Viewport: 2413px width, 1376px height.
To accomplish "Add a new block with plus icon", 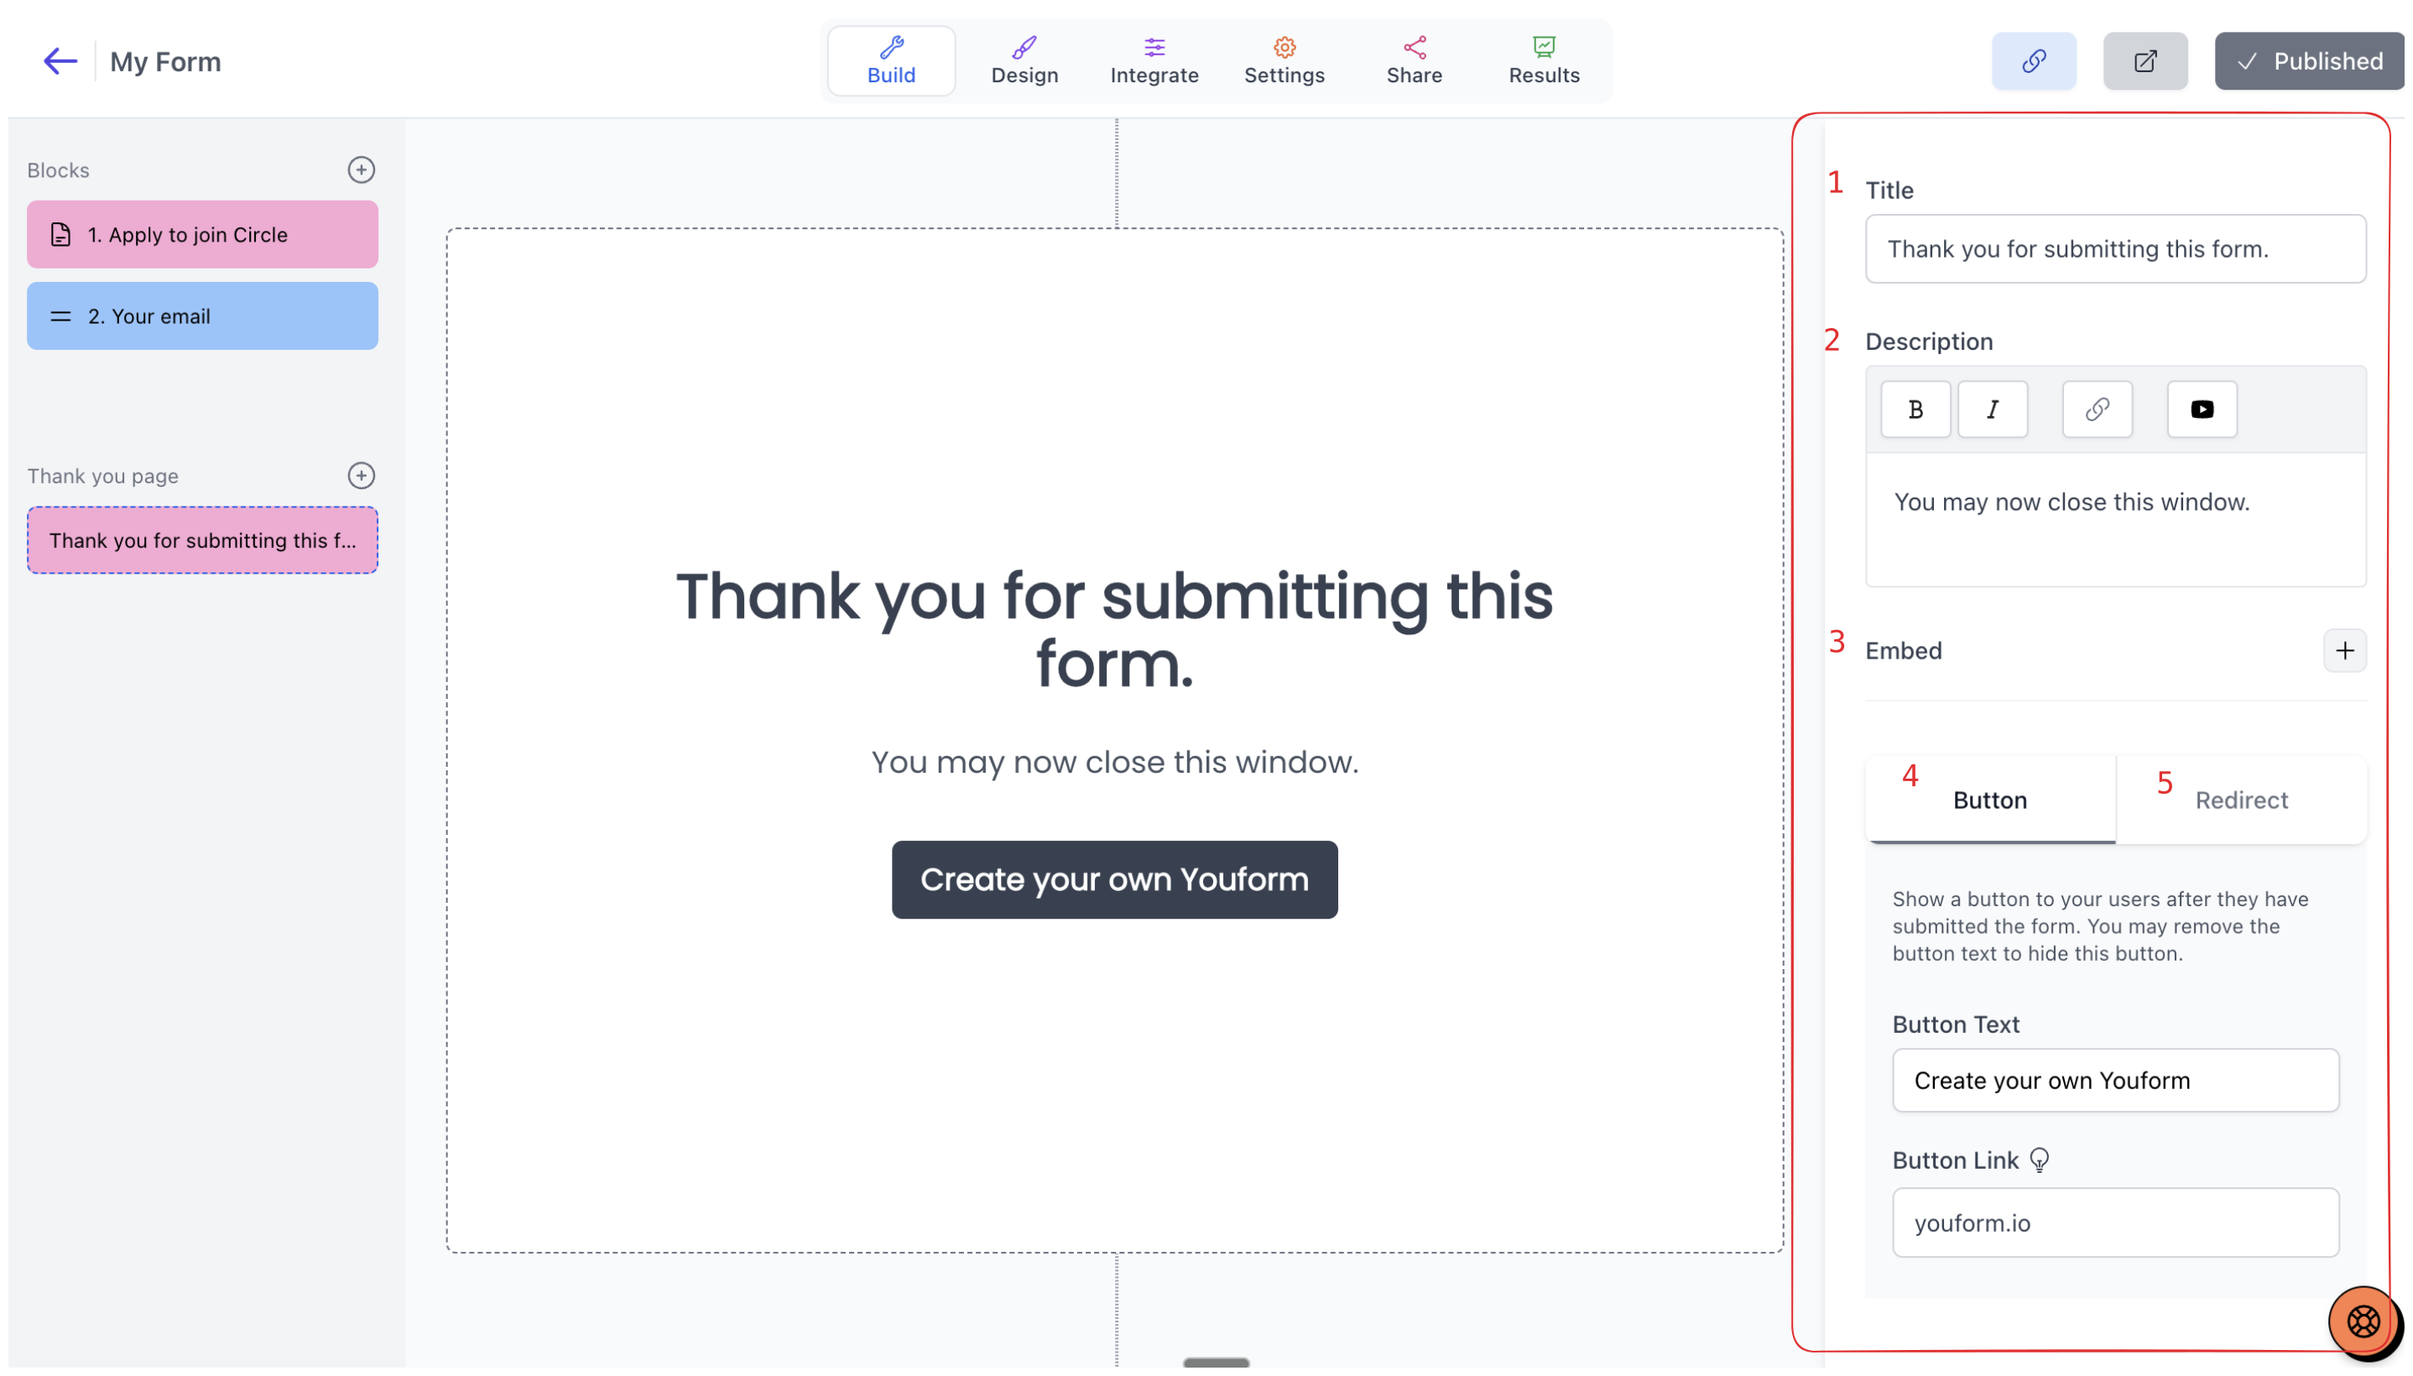I will tap(361, 170).
